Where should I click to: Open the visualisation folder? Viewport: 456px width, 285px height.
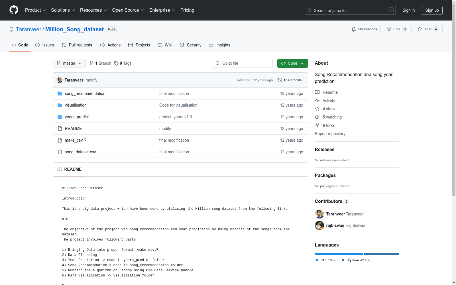(x=76, y=105)
